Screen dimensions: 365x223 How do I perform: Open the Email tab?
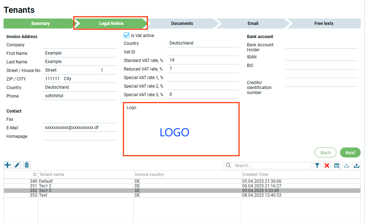point(253,24)
